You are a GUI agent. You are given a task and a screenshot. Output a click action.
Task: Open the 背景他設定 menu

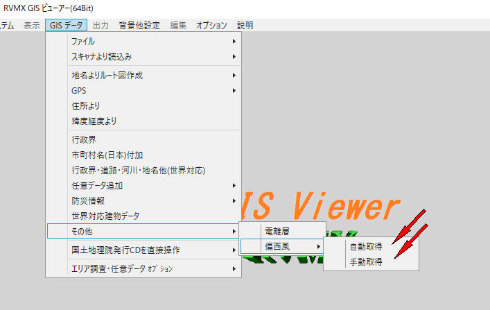[x=139, y=26]
